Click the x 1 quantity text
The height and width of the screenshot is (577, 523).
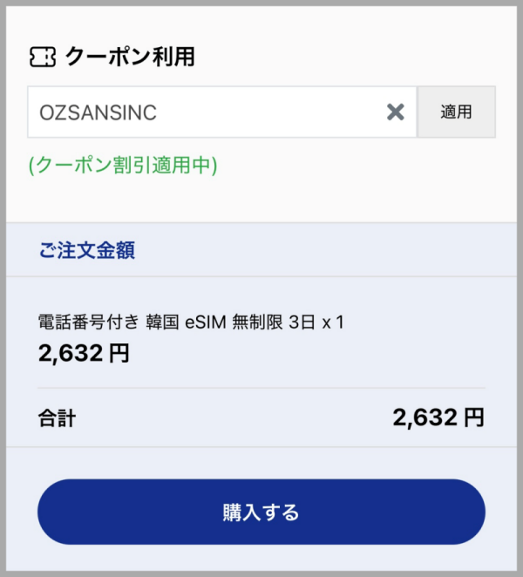[333, 322]
